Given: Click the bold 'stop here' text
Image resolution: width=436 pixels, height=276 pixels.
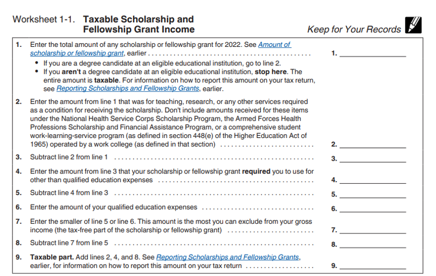Looking at the screenshot, I should (271, 71).
